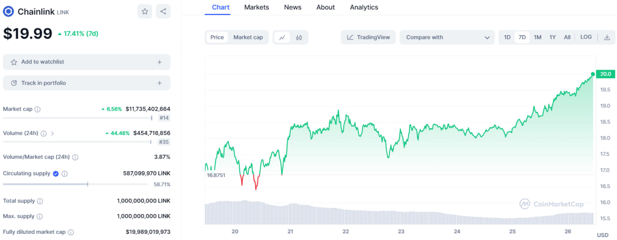617x240 pixels.
Task: Show Max. supply info icon
Action: pos(40,216)
